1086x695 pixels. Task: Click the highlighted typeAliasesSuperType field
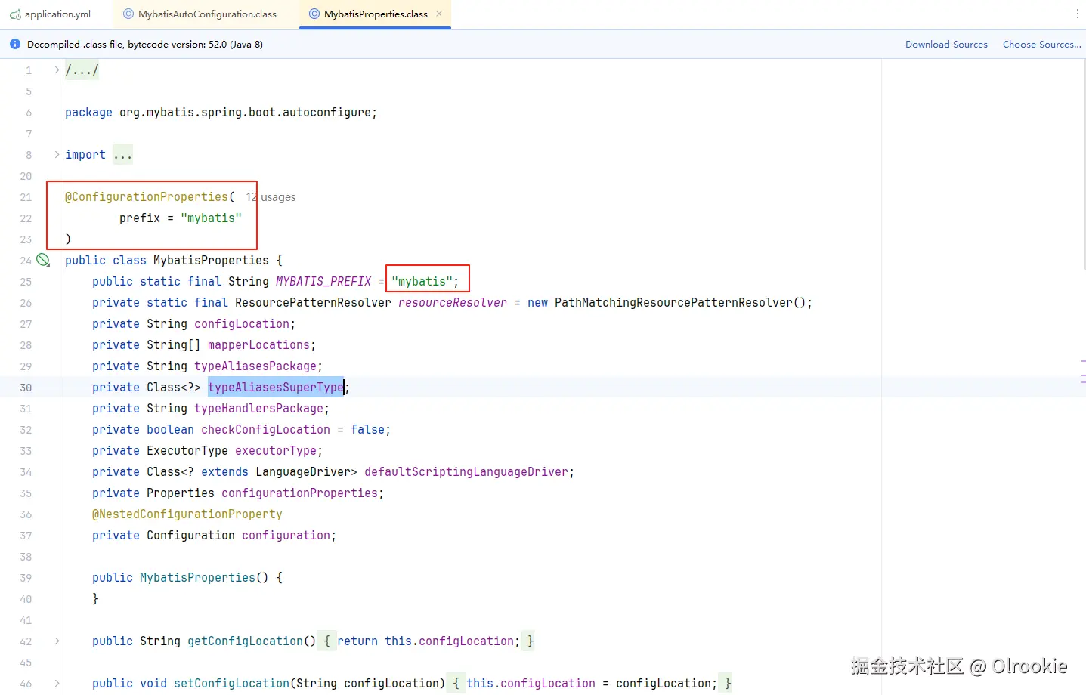tap(276, 388)
